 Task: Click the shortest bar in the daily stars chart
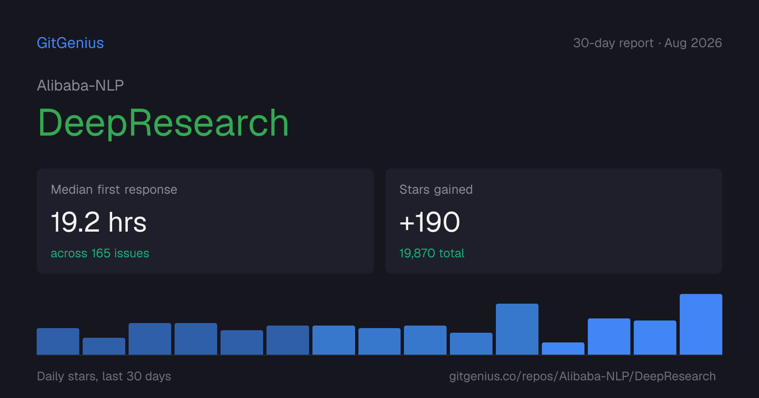pyautogui.click(x=563, y=348)
